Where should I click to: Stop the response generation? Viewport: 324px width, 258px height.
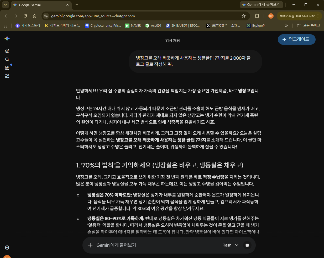click(x=247, y=245)
